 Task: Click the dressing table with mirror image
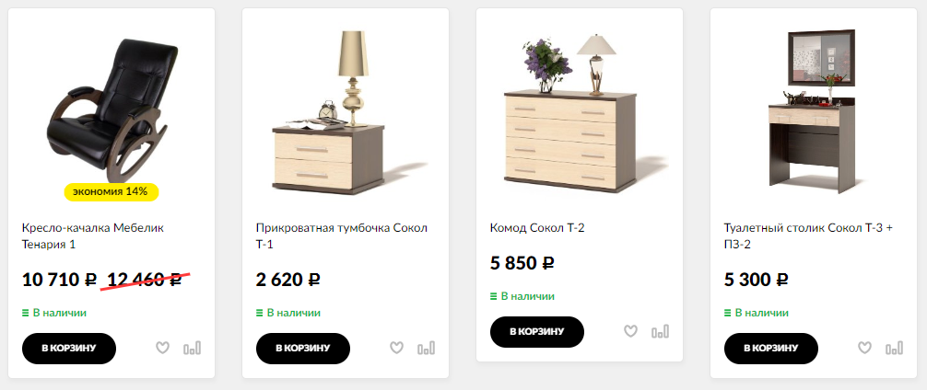[813, 110]
